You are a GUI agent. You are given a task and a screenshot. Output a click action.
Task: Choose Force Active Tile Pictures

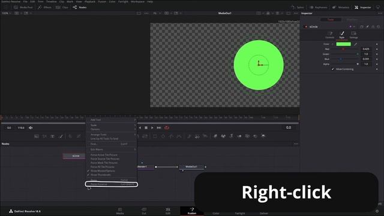pyautogui.click(x=111, y=155)
